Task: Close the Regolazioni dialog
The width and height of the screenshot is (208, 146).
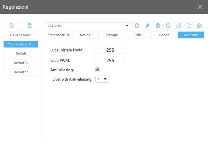Action: [x=200, y=7]
